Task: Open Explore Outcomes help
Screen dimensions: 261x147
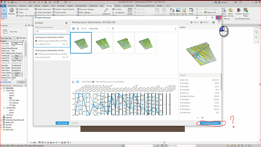Action: click(213, 22)
